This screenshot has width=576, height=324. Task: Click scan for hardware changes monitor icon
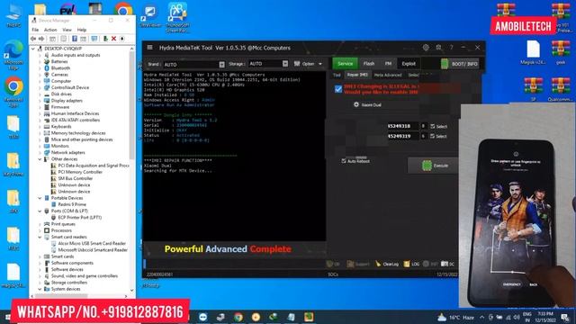(94, 39)
